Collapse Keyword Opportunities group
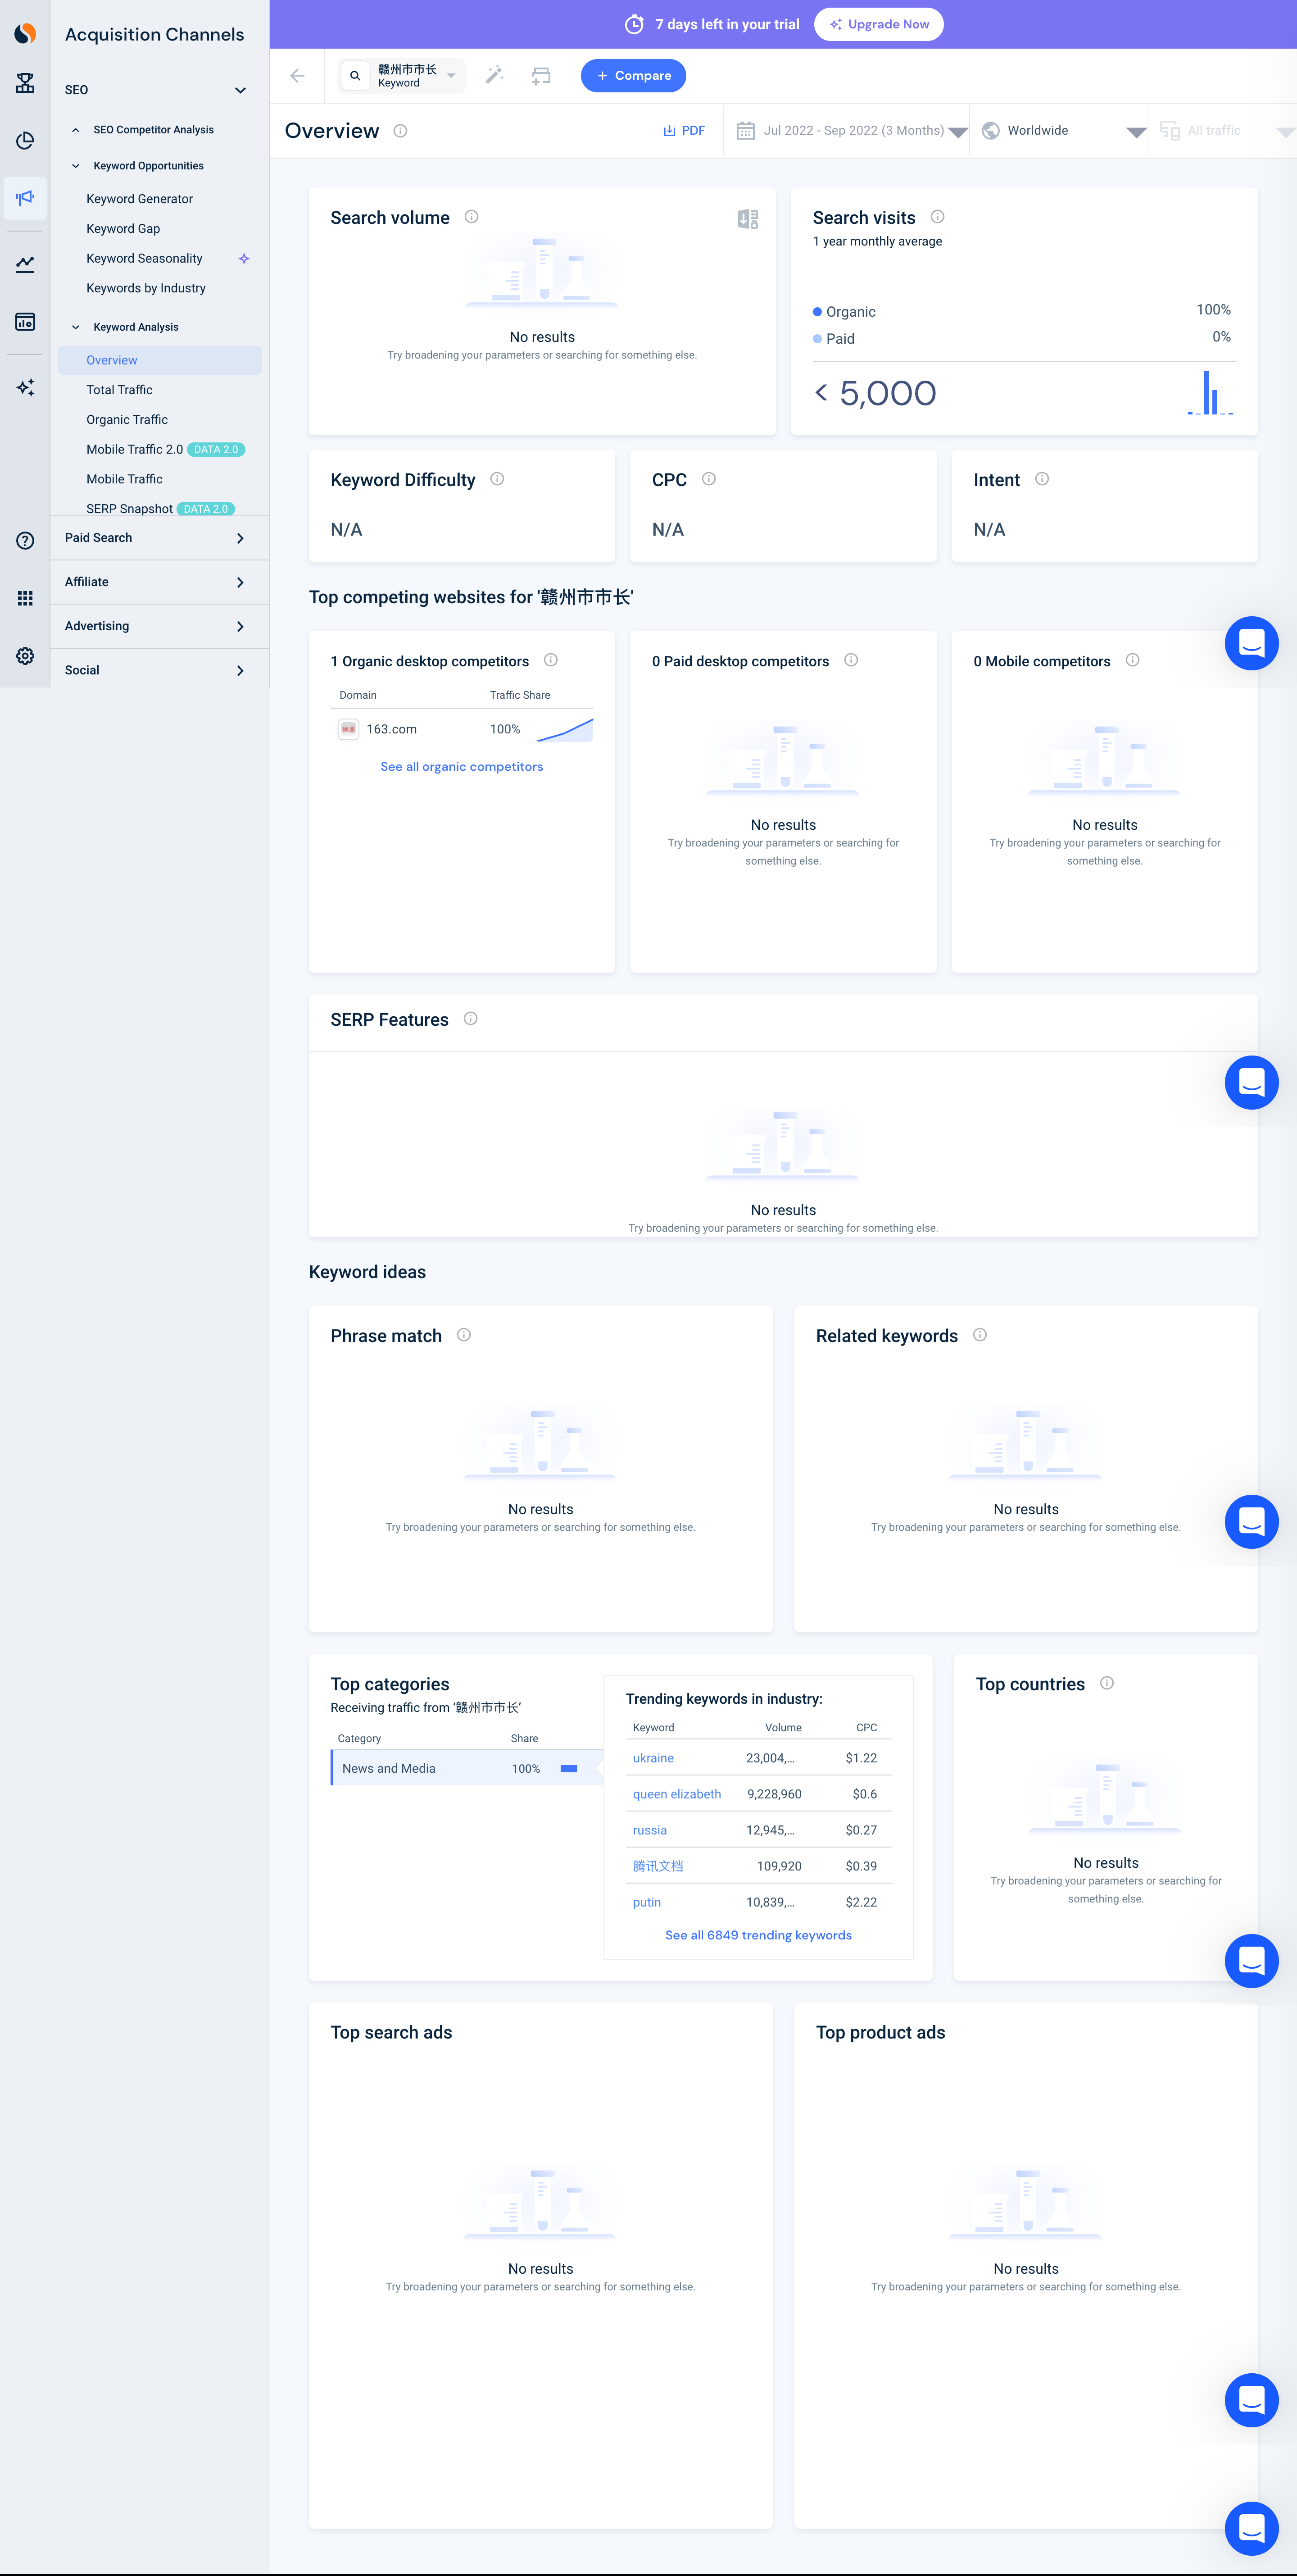 76,166
